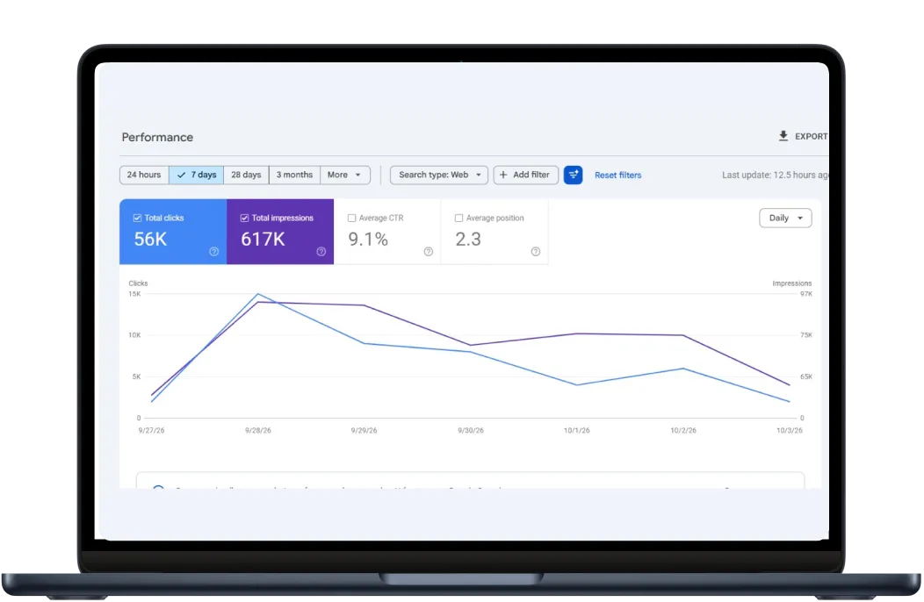The width and height of the screenshot is (924, 602).
Task: Select the 7 days date range
Action: 197,175
